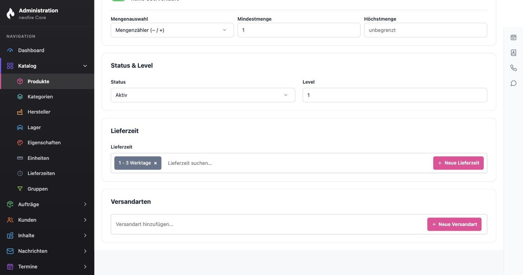Open Dashboard in the navigation
This screenshot has height=275, width=523.
pos(47,50)
